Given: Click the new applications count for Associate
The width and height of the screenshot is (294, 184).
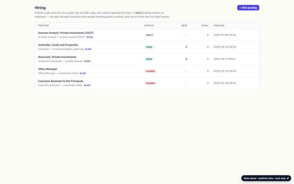Looking at the screenshot, I should [186, 59].
